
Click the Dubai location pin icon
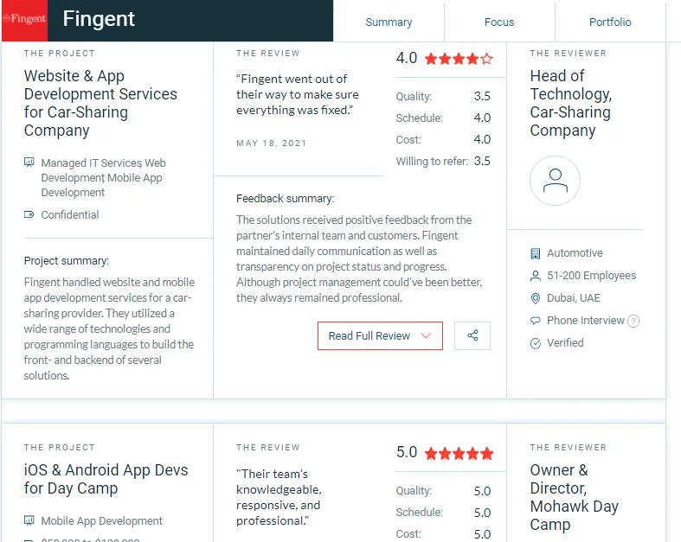536,298
